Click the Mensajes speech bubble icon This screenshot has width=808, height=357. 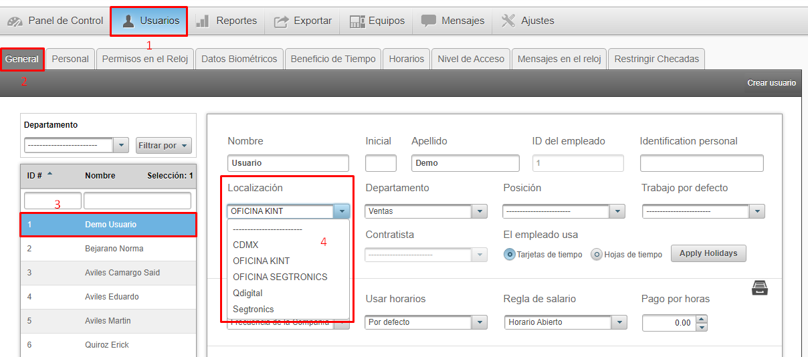pos(429,21)
